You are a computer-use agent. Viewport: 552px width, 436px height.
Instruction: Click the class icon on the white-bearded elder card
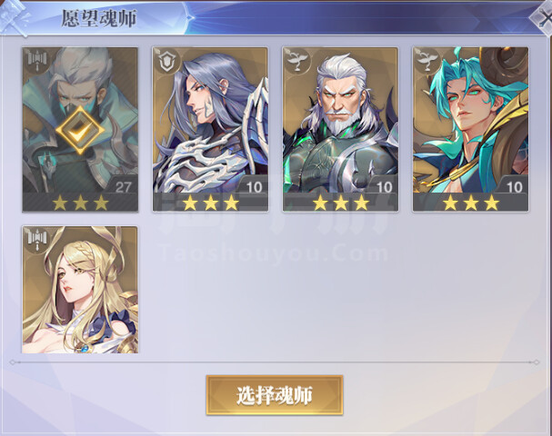pyautogui.click(x=297, y=61)
